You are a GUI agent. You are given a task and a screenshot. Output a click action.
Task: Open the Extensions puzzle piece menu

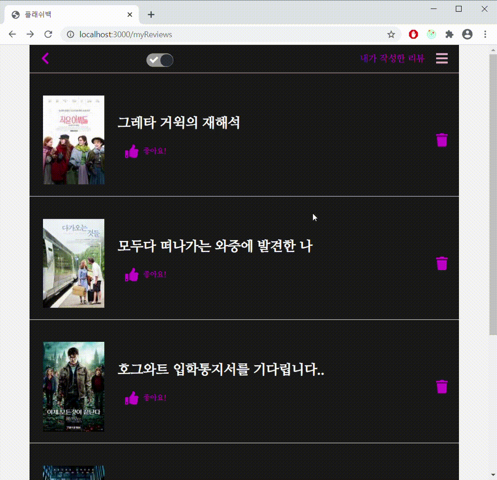(449, 34)
